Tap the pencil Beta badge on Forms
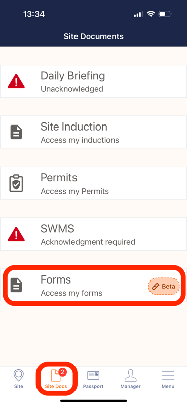Image resolution: width=187 pixels, height=406 pixels. pos(164,287)
